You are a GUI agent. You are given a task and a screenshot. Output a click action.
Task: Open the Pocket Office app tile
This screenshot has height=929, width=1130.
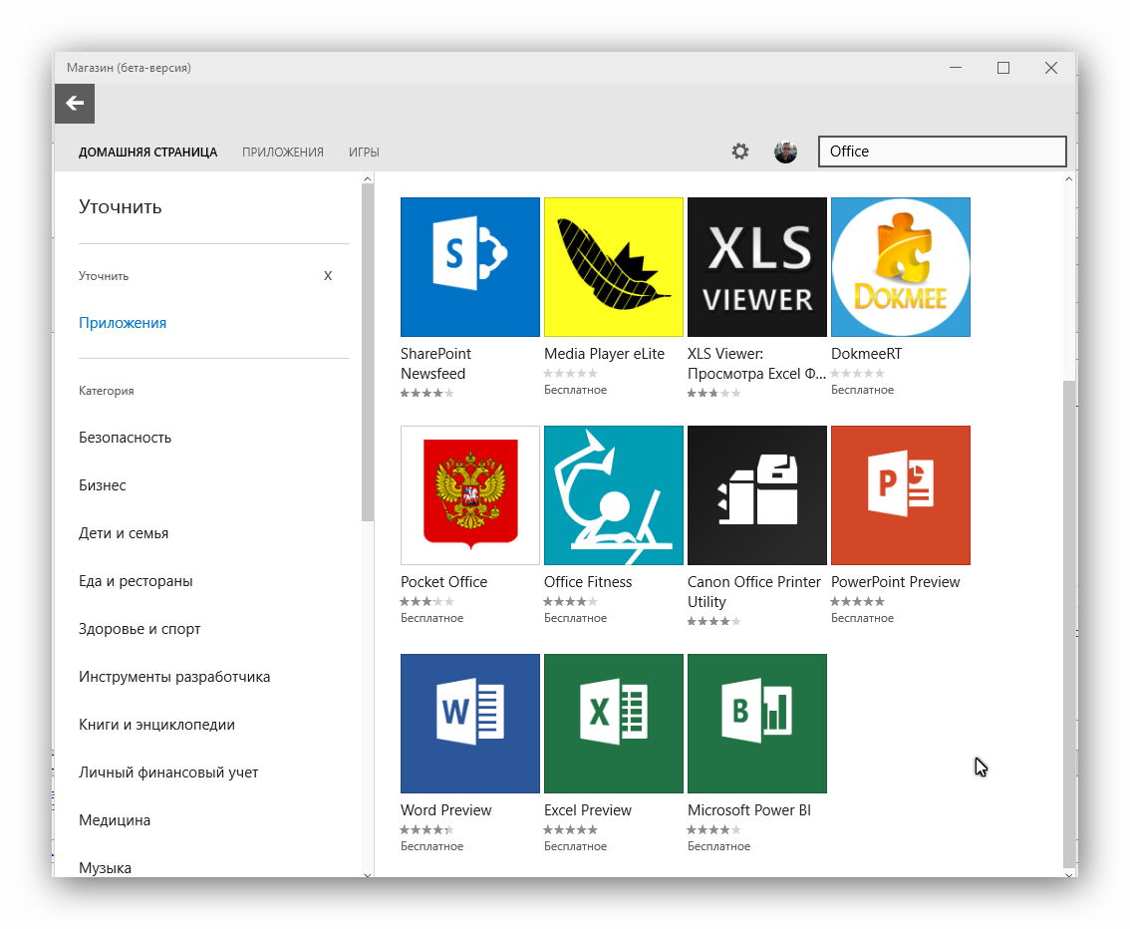click(x=470, y=495)
